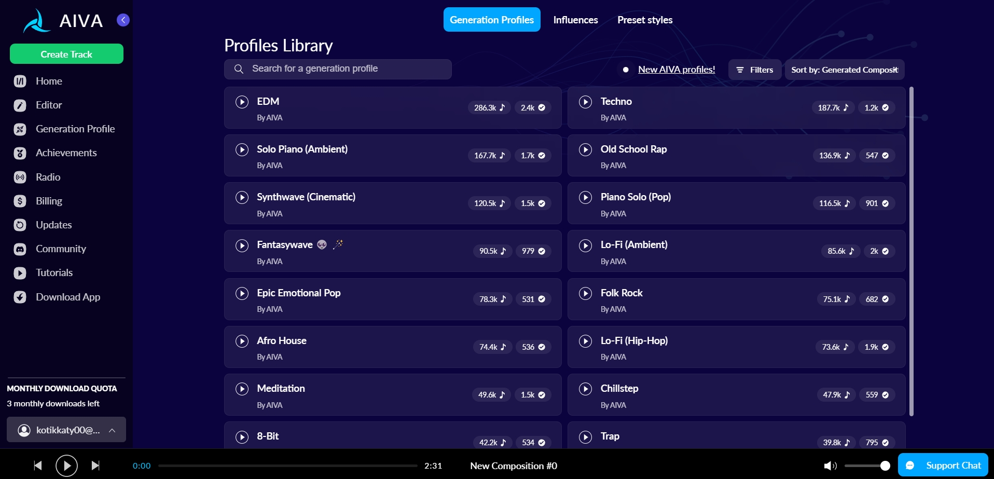Switch to the Influences tab
Screen dimensions: 994x479
coord(575,20)
